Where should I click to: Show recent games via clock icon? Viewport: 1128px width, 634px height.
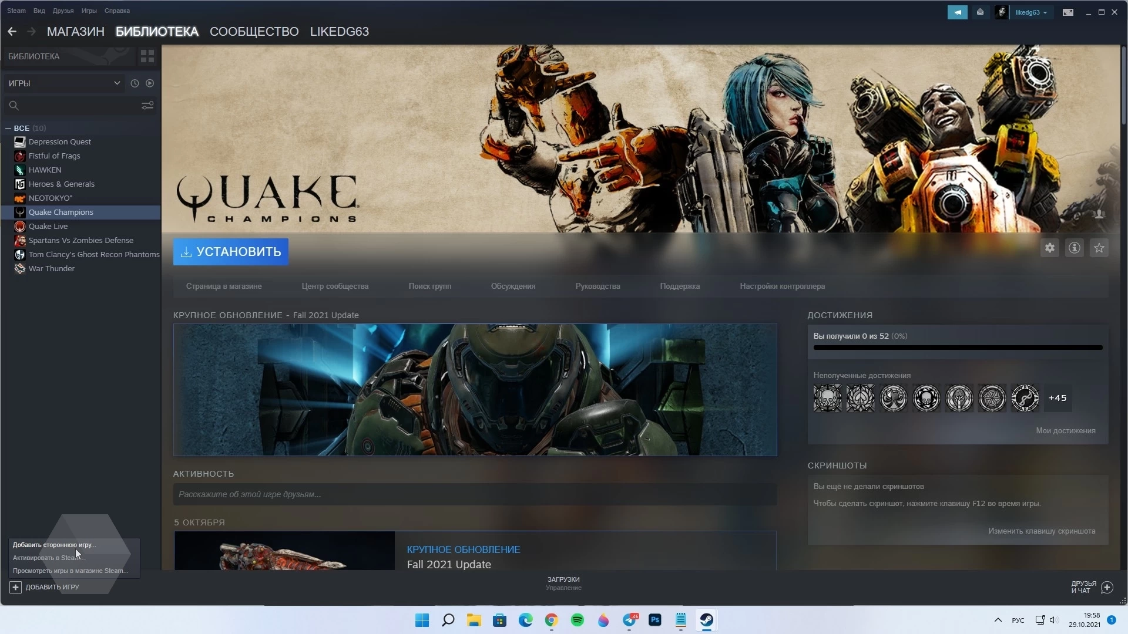[x=135, y=83]
